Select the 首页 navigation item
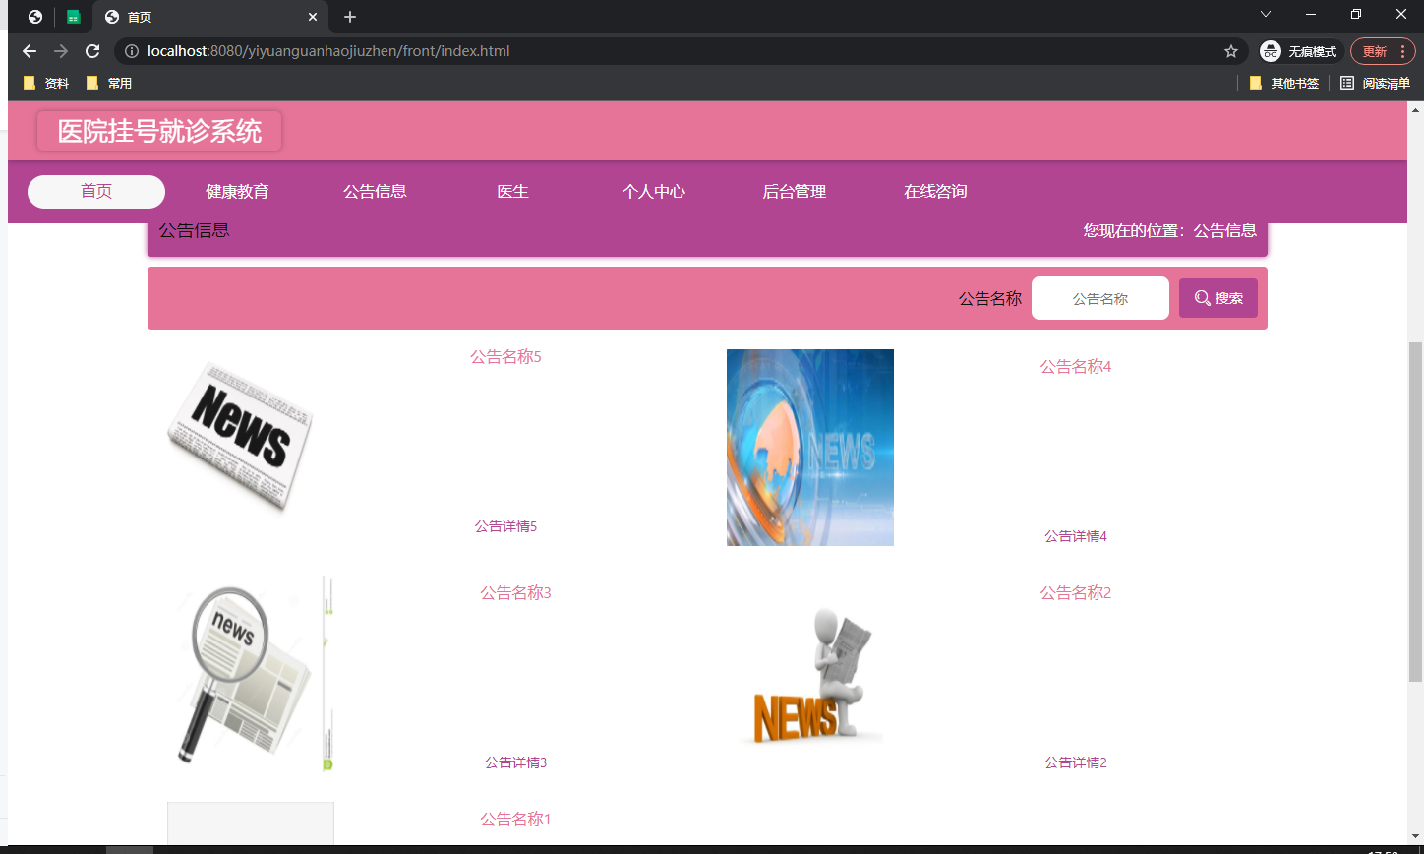Viewport: 1424px width, 854px height. coord(96,192)
